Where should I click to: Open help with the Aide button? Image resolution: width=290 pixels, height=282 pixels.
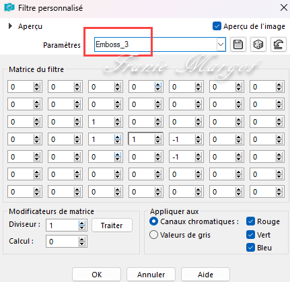tap(205, 275)
